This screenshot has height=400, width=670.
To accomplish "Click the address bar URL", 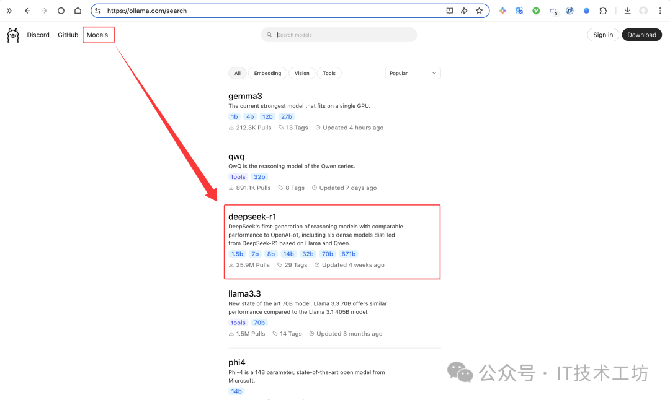I will (146, 11).
